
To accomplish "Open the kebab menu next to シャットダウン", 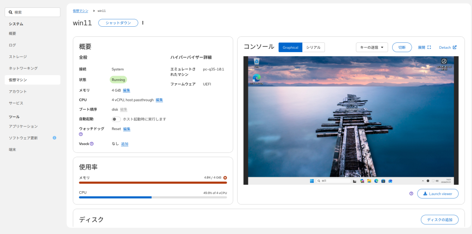I will 143,23.
